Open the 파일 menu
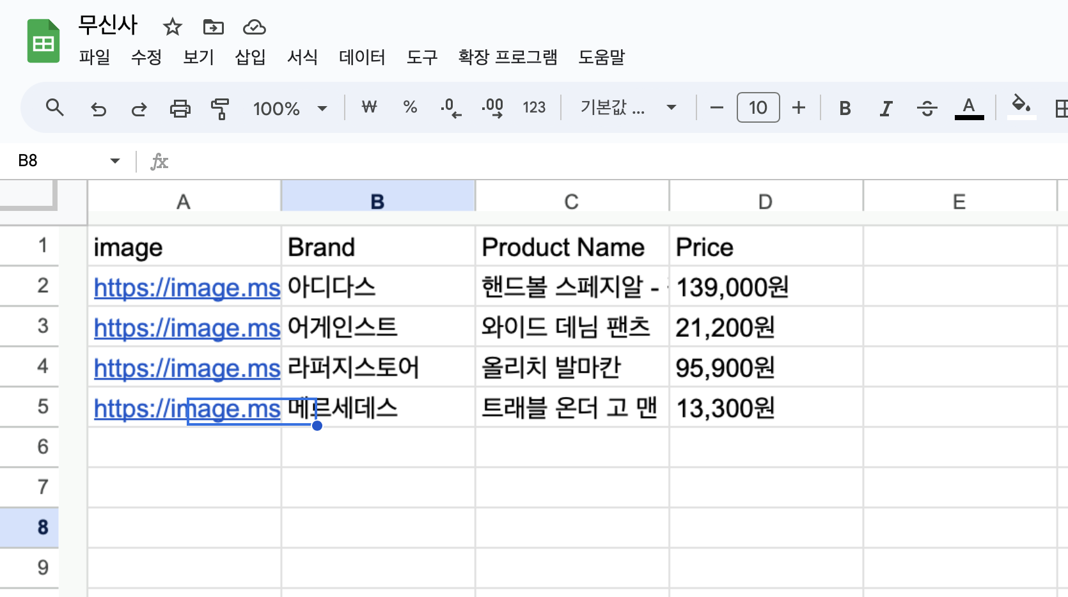1068x597 pixels. click(x=95, y=58)
